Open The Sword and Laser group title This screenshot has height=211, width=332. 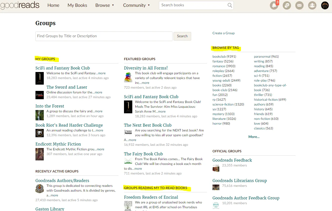(x=67, y=87)
